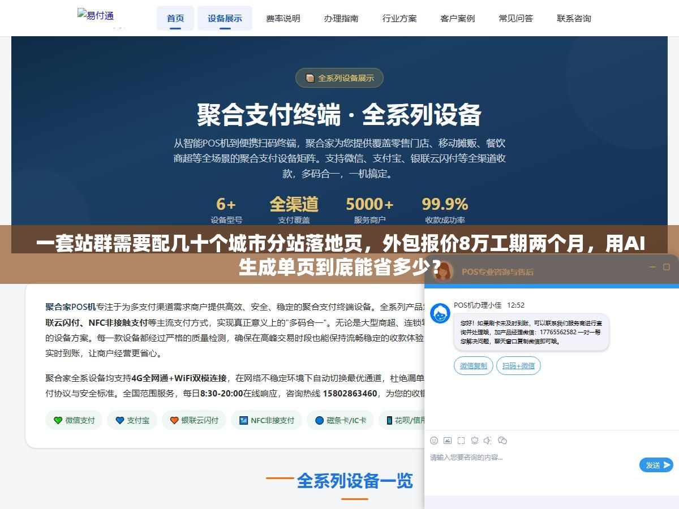This screenshot has width=679, height=509.
Task: Click the chat bubble with WeChat number 17765562582
Action: (531, 332)
